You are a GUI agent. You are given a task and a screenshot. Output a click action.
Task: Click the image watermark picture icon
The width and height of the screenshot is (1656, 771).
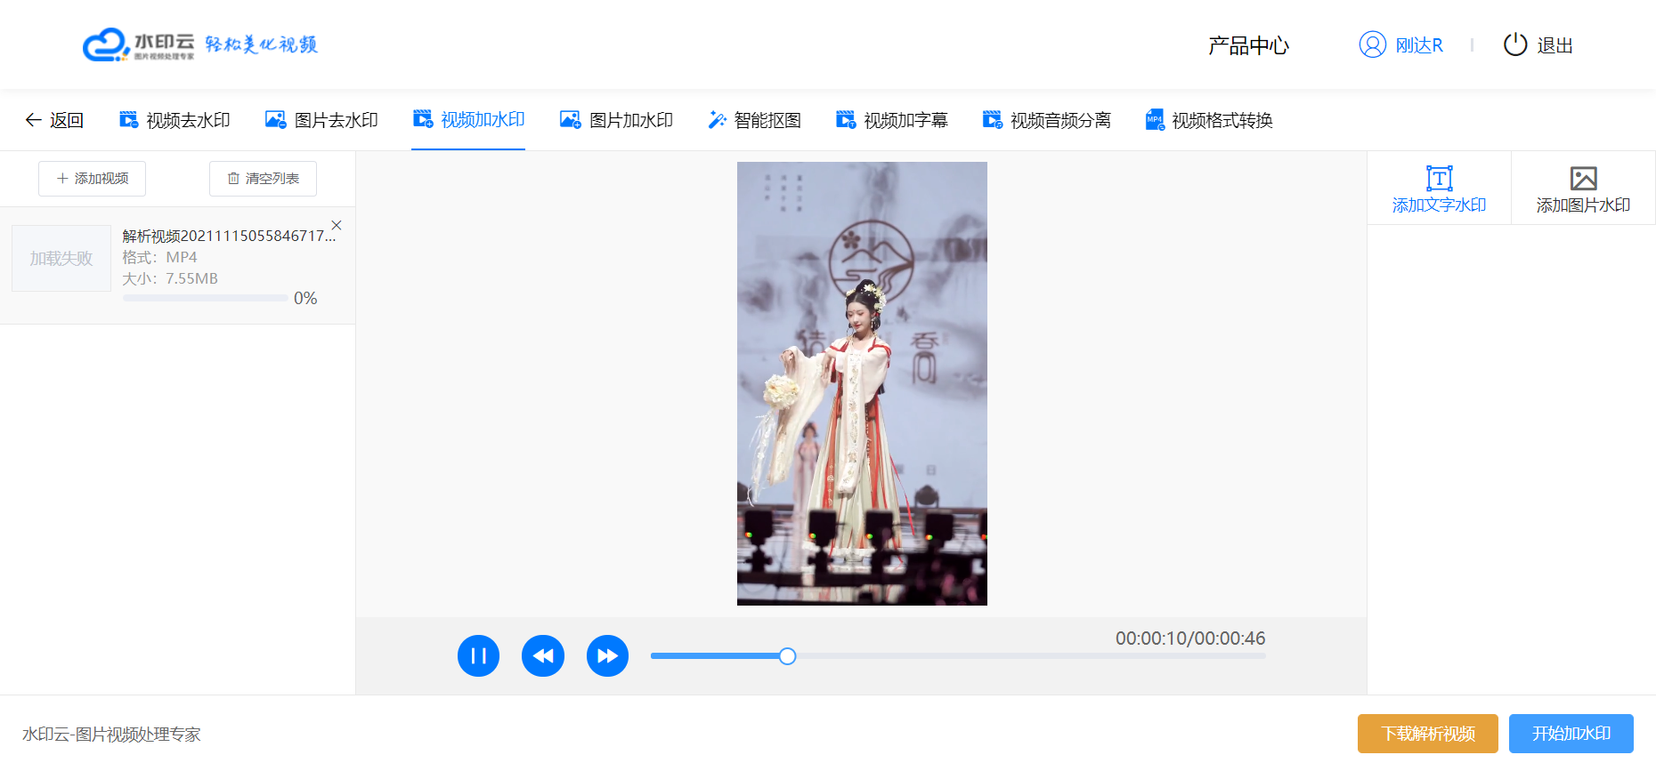point(1583,178)
